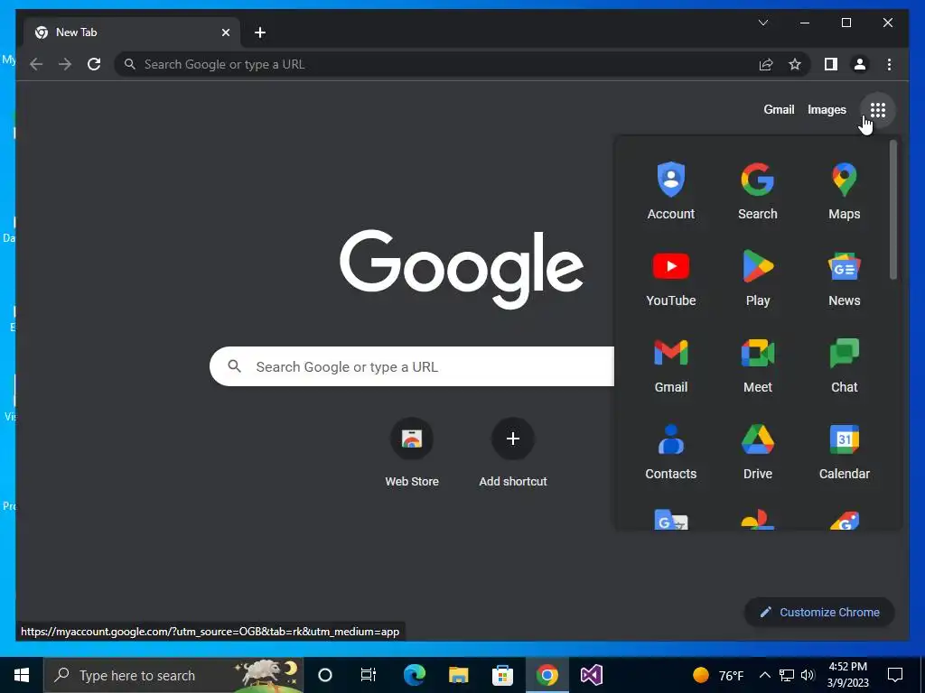Close the New Tab tab
Image resolution: width=925 pixels, height=693 pixels.
tap(225, 32)
